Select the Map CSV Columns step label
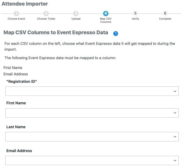 click(x=106, y=20)
